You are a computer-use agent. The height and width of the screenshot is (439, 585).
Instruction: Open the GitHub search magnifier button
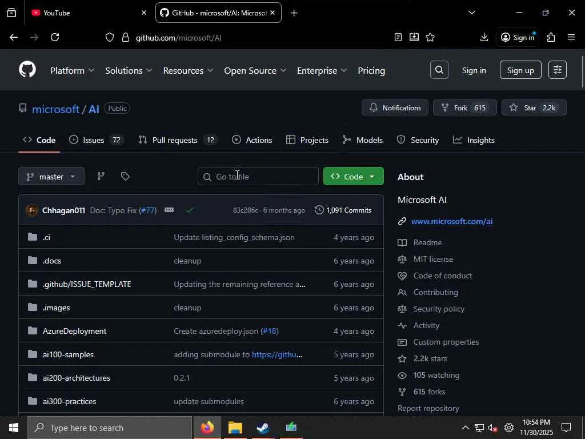(439, 70)
